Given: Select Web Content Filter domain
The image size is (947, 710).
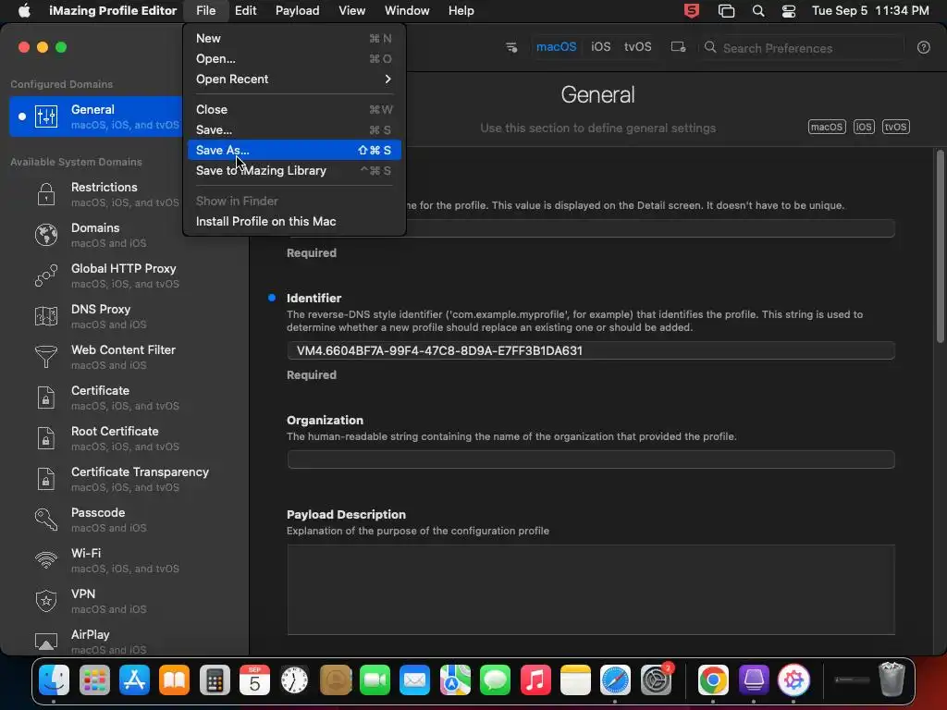Looking at the screenshot, I should tap(125, 357).
